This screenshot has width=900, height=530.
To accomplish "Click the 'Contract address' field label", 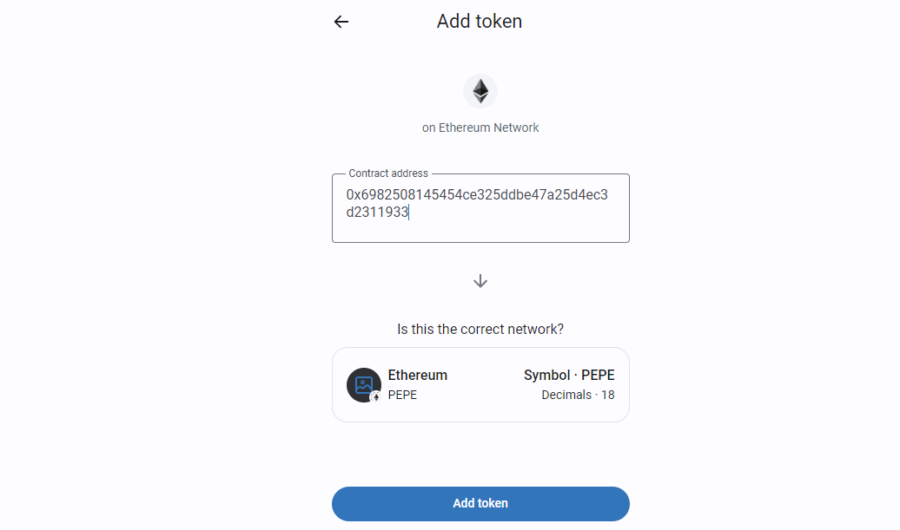I will point(388,173).
